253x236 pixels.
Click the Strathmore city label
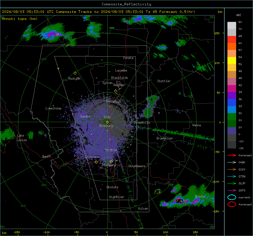click(137, 166)
